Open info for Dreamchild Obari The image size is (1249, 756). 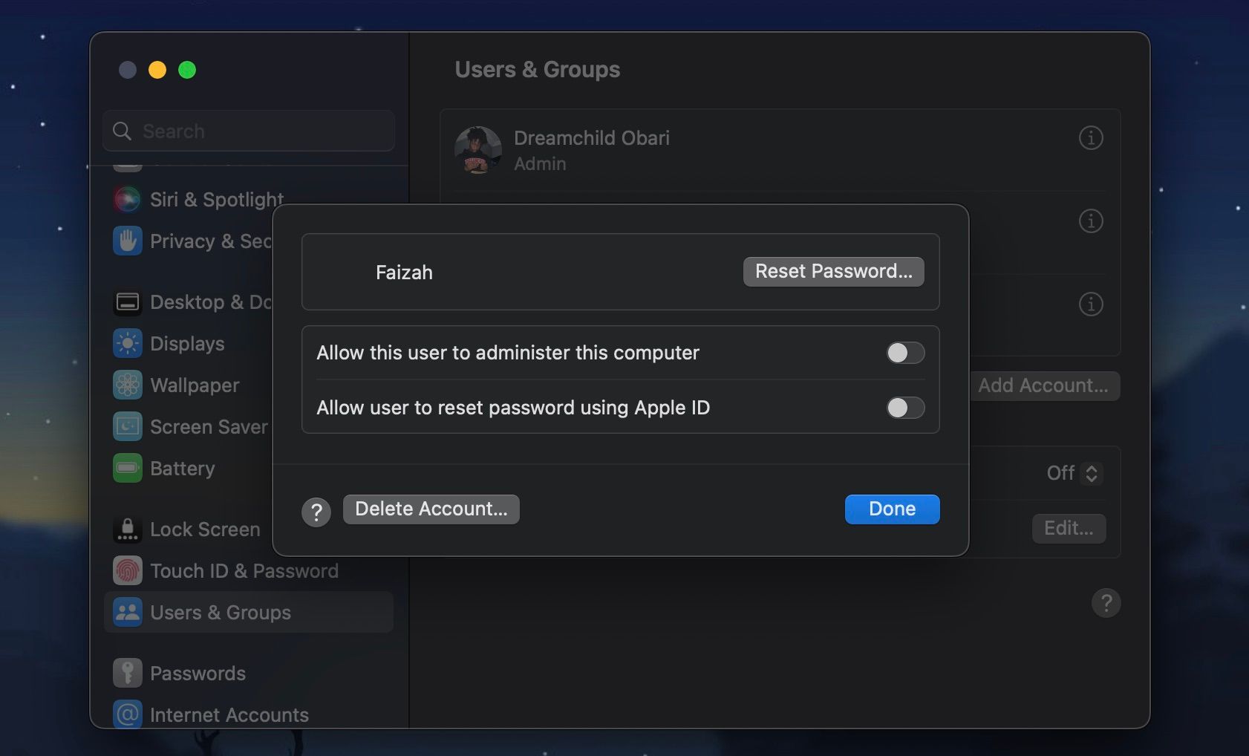click(x=1090, y=137)
